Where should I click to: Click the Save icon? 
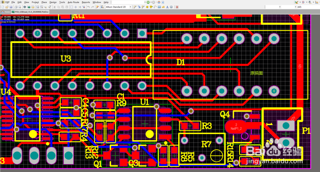tap(11, 7)
